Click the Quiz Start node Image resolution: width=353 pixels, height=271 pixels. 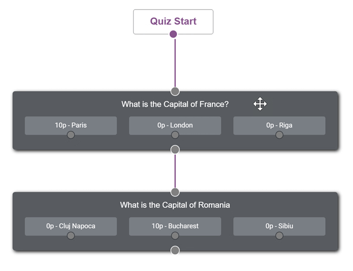[x=173, y=22]
